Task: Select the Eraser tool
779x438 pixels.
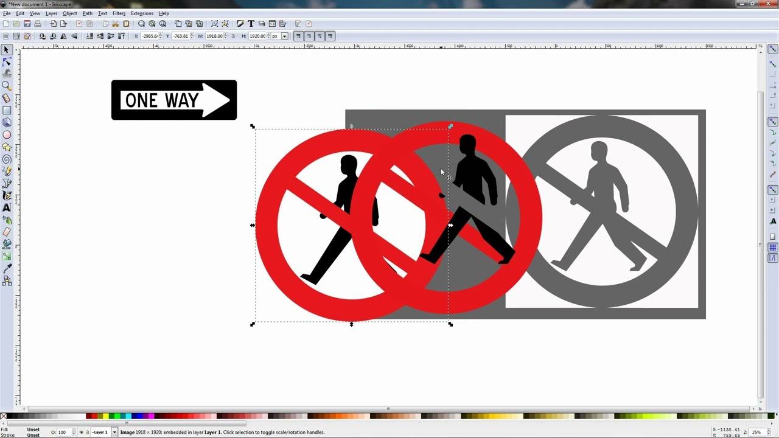Action: [7, 232]
